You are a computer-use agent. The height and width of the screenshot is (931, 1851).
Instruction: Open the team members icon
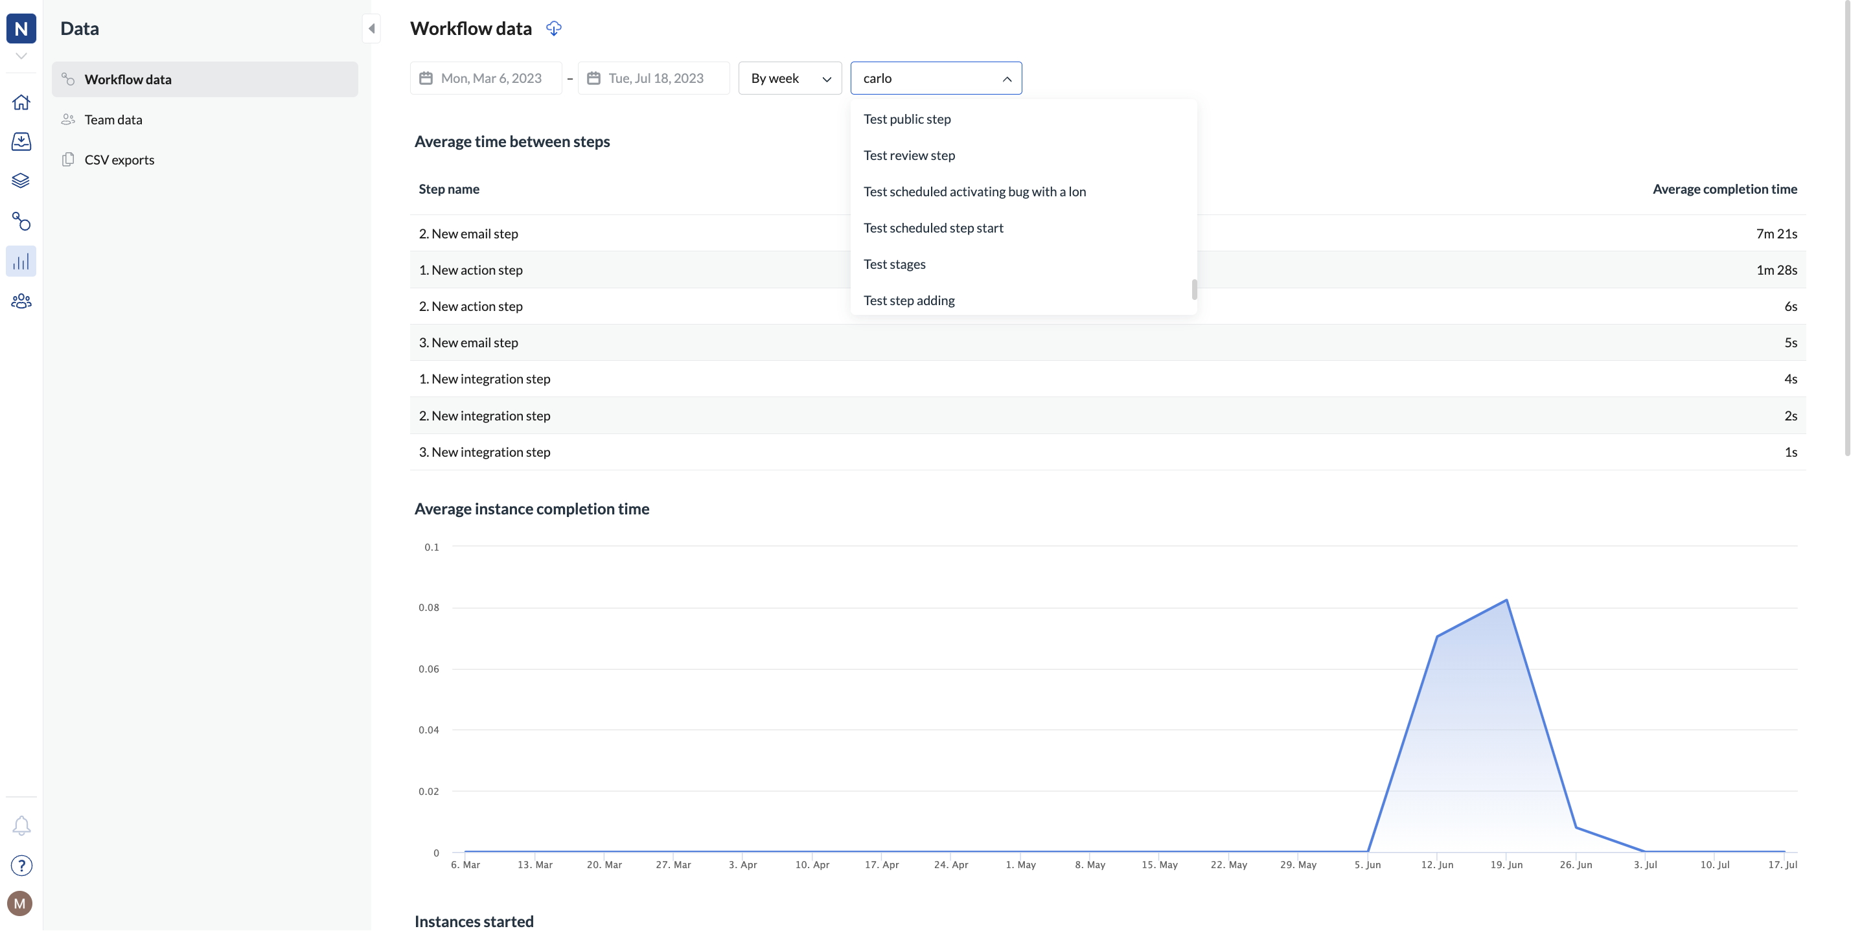point(21,302)
